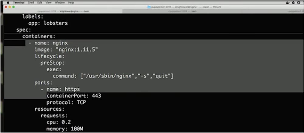Image resolution: width=304 pixels, height=133 pixels.
Task: Open the Edit menu
Action: (40, 3)
